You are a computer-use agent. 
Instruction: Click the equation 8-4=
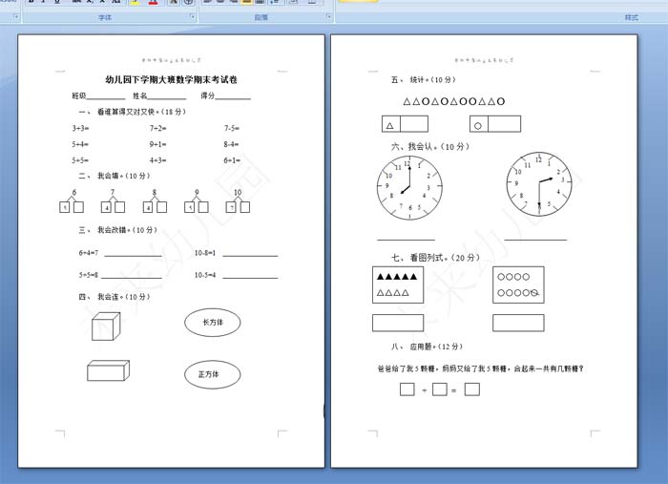pos(231,144)
